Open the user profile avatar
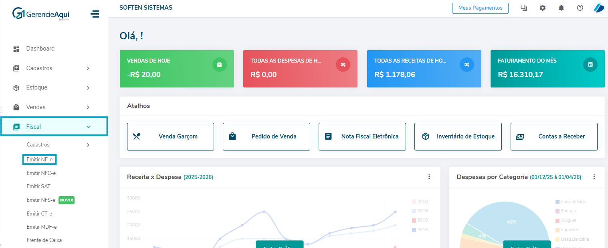608x248 pixels. [599, 8]
